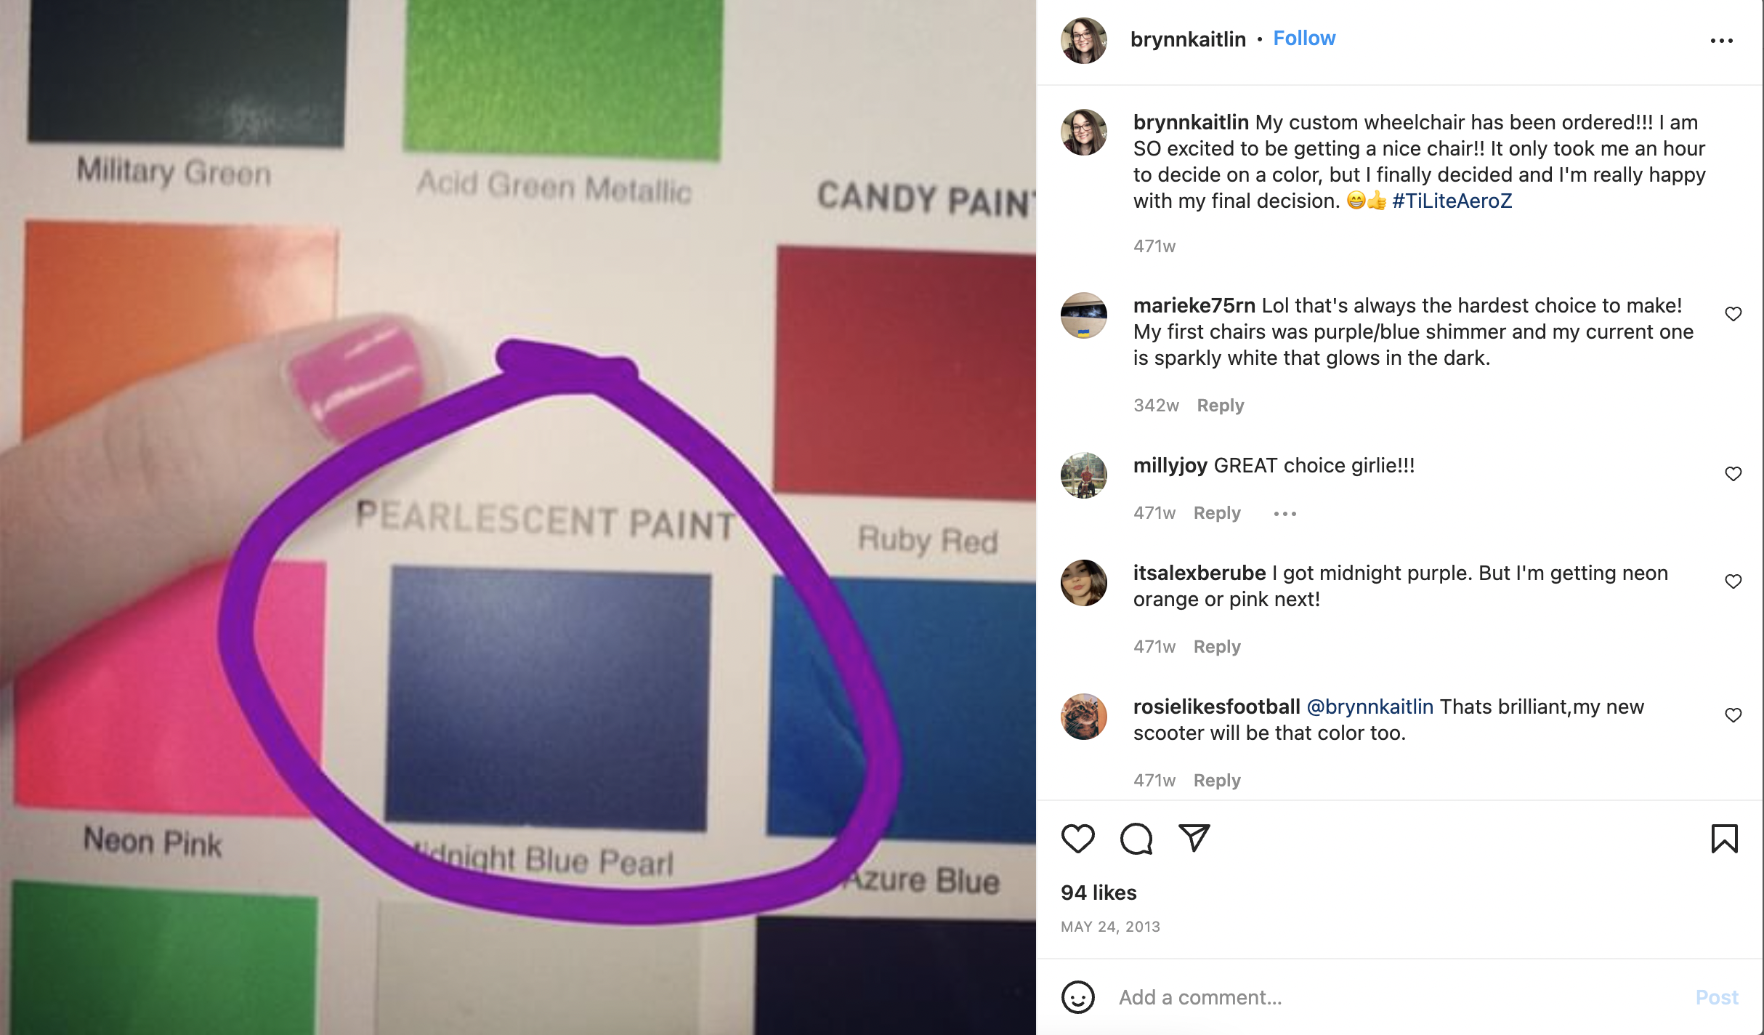Like itsalexberube's comment
Image resolution: width=1764 pixels, height=1035 pixels.
1733,581
